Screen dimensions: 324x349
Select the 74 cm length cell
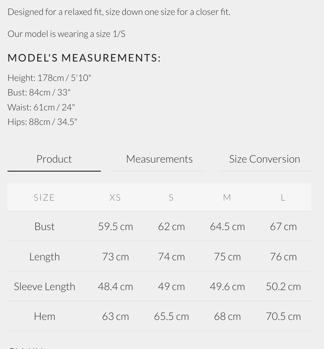pyautogui.click(x=171, y=257)
